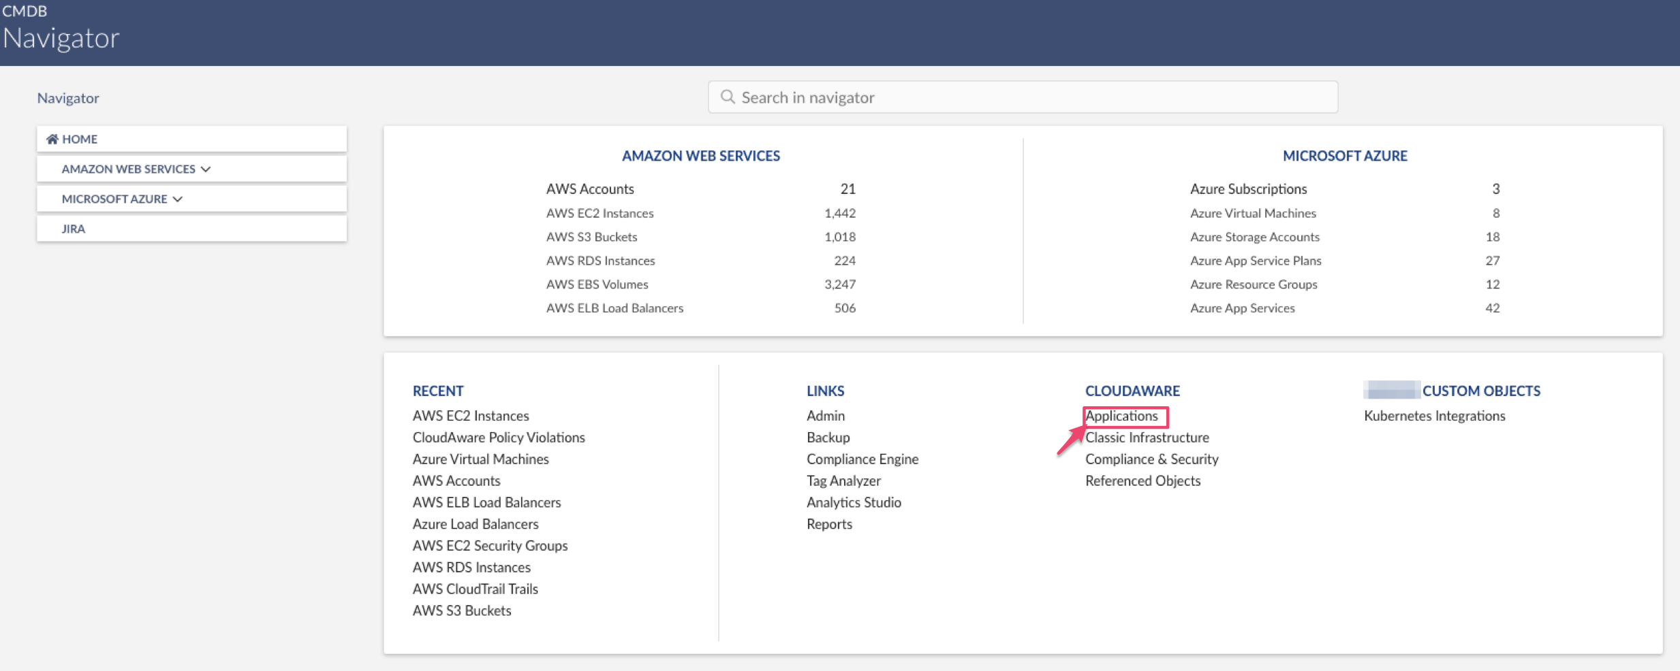
Task: Open AWS Accounts in the AWS summary panel
Action: pos(590,189)
